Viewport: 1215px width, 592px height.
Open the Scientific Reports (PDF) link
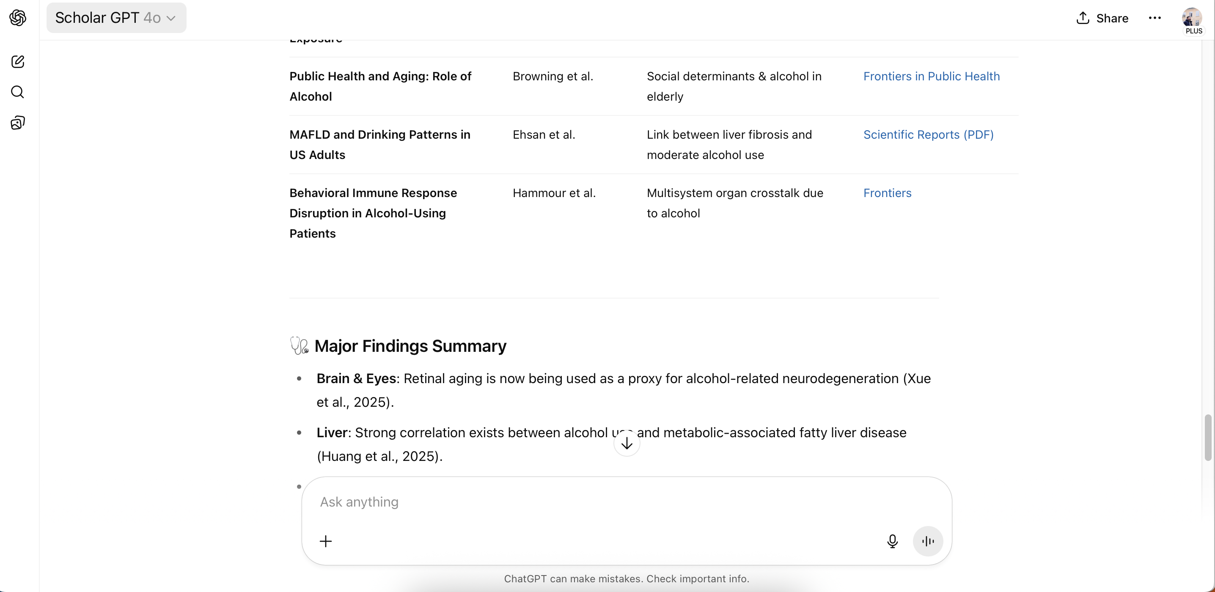929,135
